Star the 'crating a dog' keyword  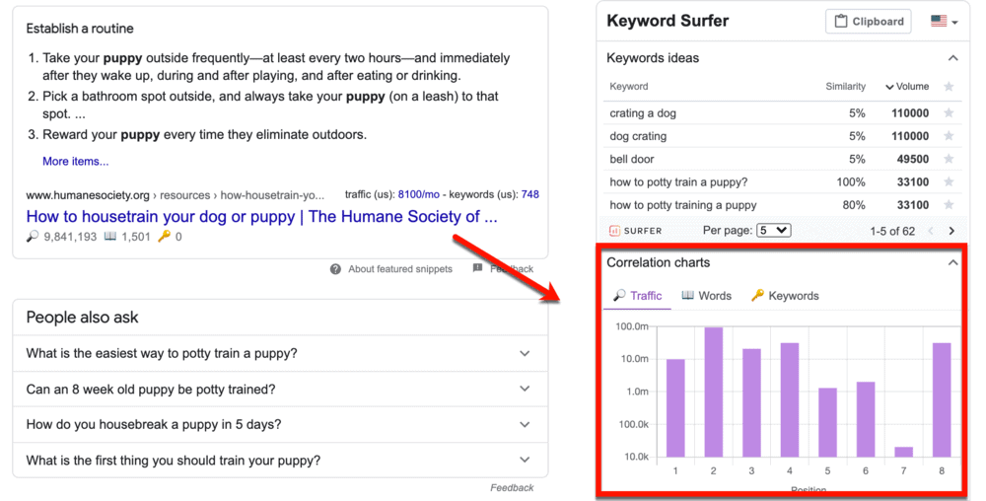pyautogui.click(x=949, y=113)
